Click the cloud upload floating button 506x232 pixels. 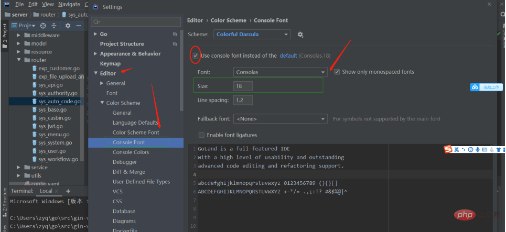(486, 87)
